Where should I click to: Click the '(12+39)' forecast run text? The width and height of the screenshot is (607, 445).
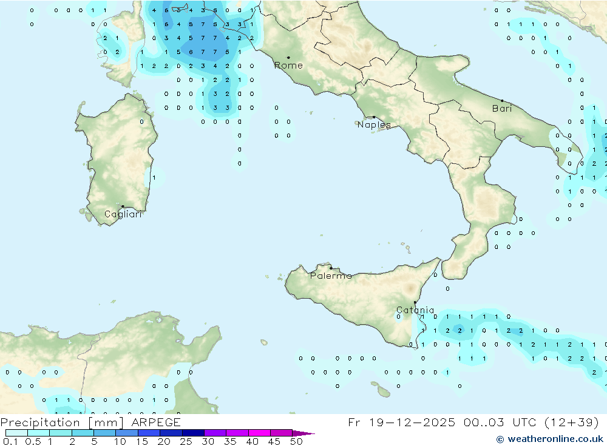point(571,422)
